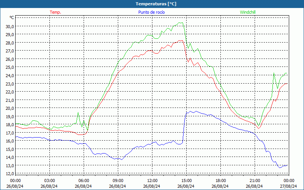The image size is (304, 190).
Task: Select the red 'Temp.' legend label
Action: click(x=55, y=12)
